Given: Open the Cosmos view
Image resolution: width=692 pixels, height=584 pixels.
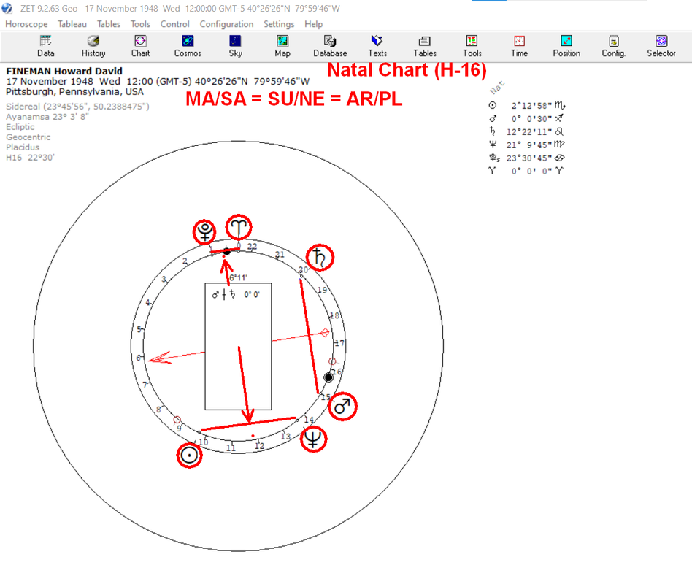Looking at the screenshot, I should 188,46.
